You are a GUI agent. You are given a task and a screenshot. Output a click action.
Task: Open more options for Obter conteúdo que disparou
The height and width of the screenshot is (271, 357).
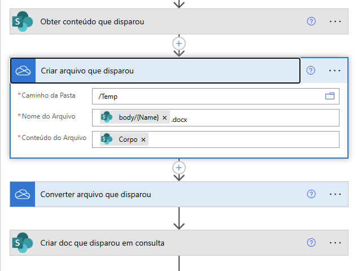coord(335,21)
